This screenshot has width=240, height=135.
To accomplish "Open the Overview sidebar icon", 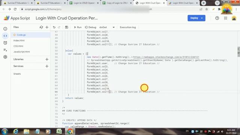I will [x=5, y=29].
